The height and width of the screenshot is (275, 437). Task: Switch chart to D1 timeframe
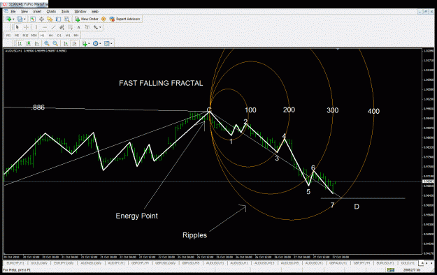point(59,36)
